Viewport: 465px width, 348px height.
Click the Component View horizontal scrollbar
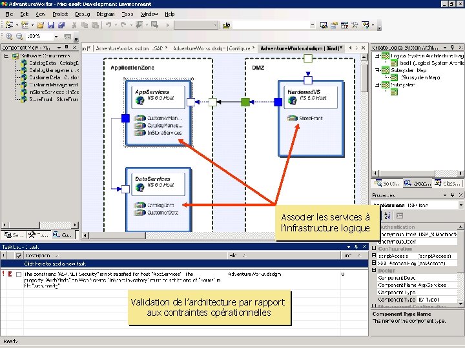coord(39,225)
